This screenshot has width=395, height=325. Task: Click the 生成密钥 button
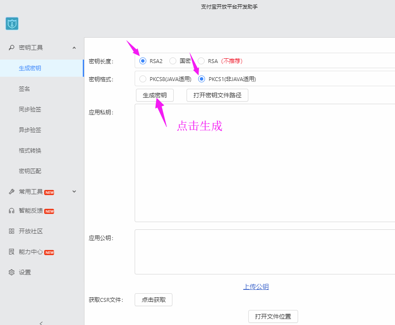click(155, 95)
